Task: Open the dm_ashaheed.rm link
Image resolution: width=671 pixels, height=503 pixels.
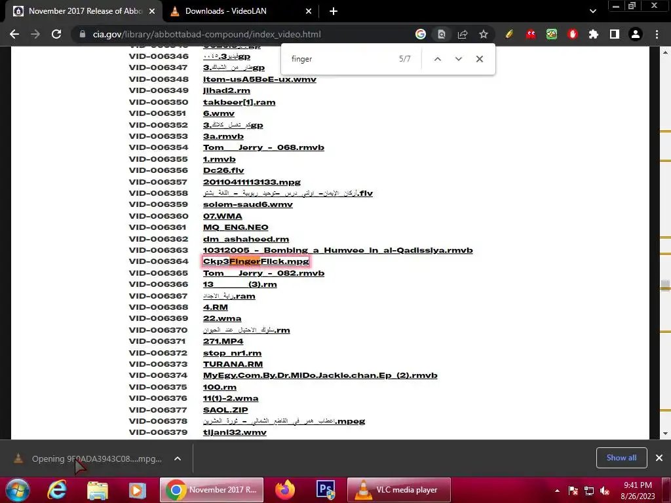Action: click(246, 239)
